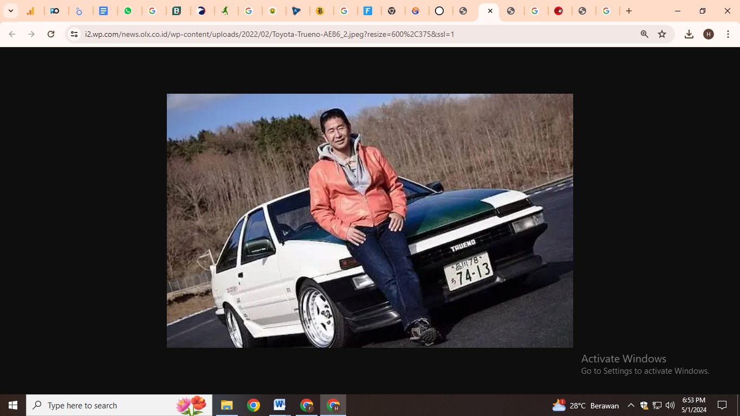The image size is (740, 416).
Task: Open the Windows Start menu
Action: 13,405
